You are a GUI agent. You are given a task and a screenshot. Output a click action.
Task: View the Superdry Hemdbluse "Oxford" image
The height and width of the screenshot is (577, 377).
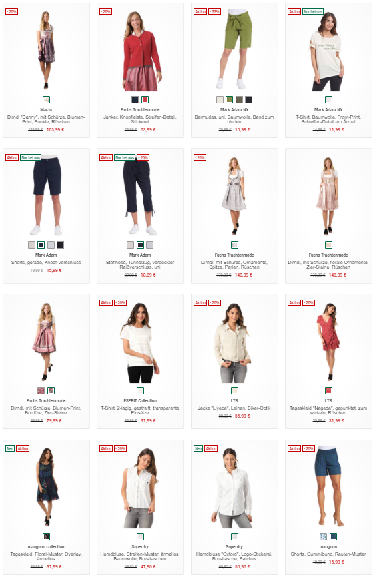(x=234, y=488)
